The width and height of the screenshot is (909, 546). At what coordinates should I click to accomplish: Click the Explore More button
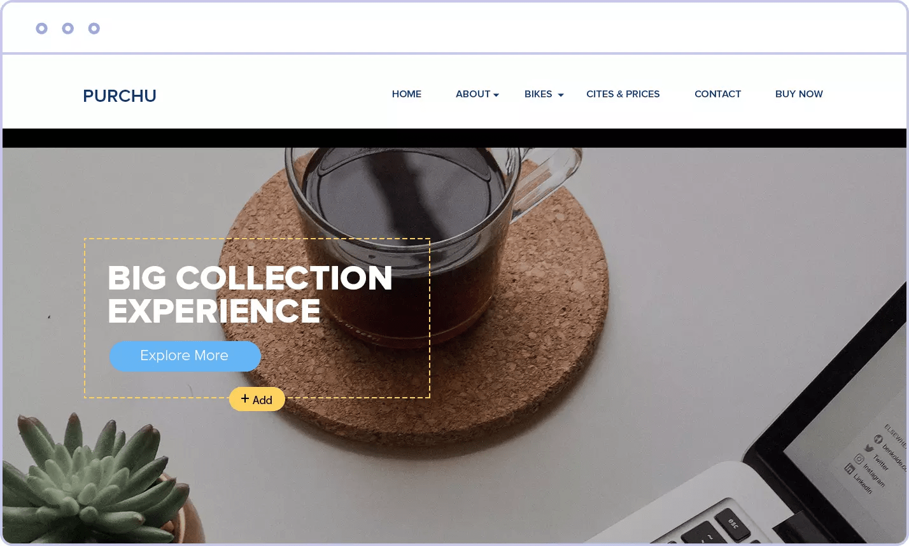click(185, 356)
